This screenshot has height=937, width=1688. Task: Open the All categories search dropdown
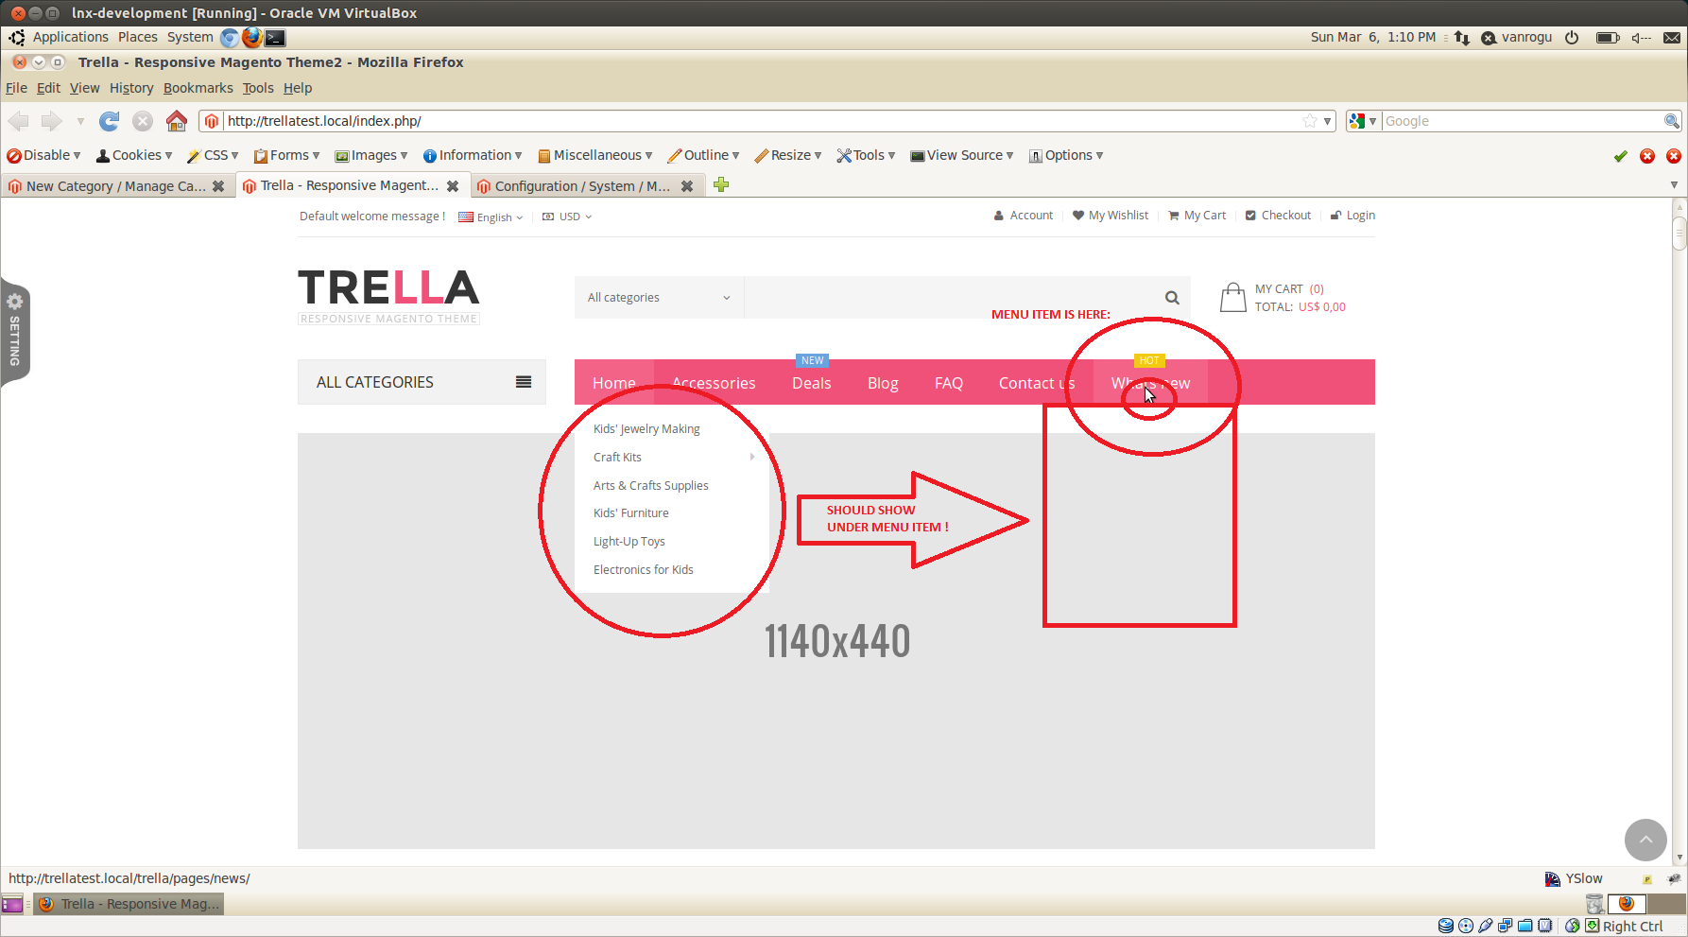tap(659, 298)
